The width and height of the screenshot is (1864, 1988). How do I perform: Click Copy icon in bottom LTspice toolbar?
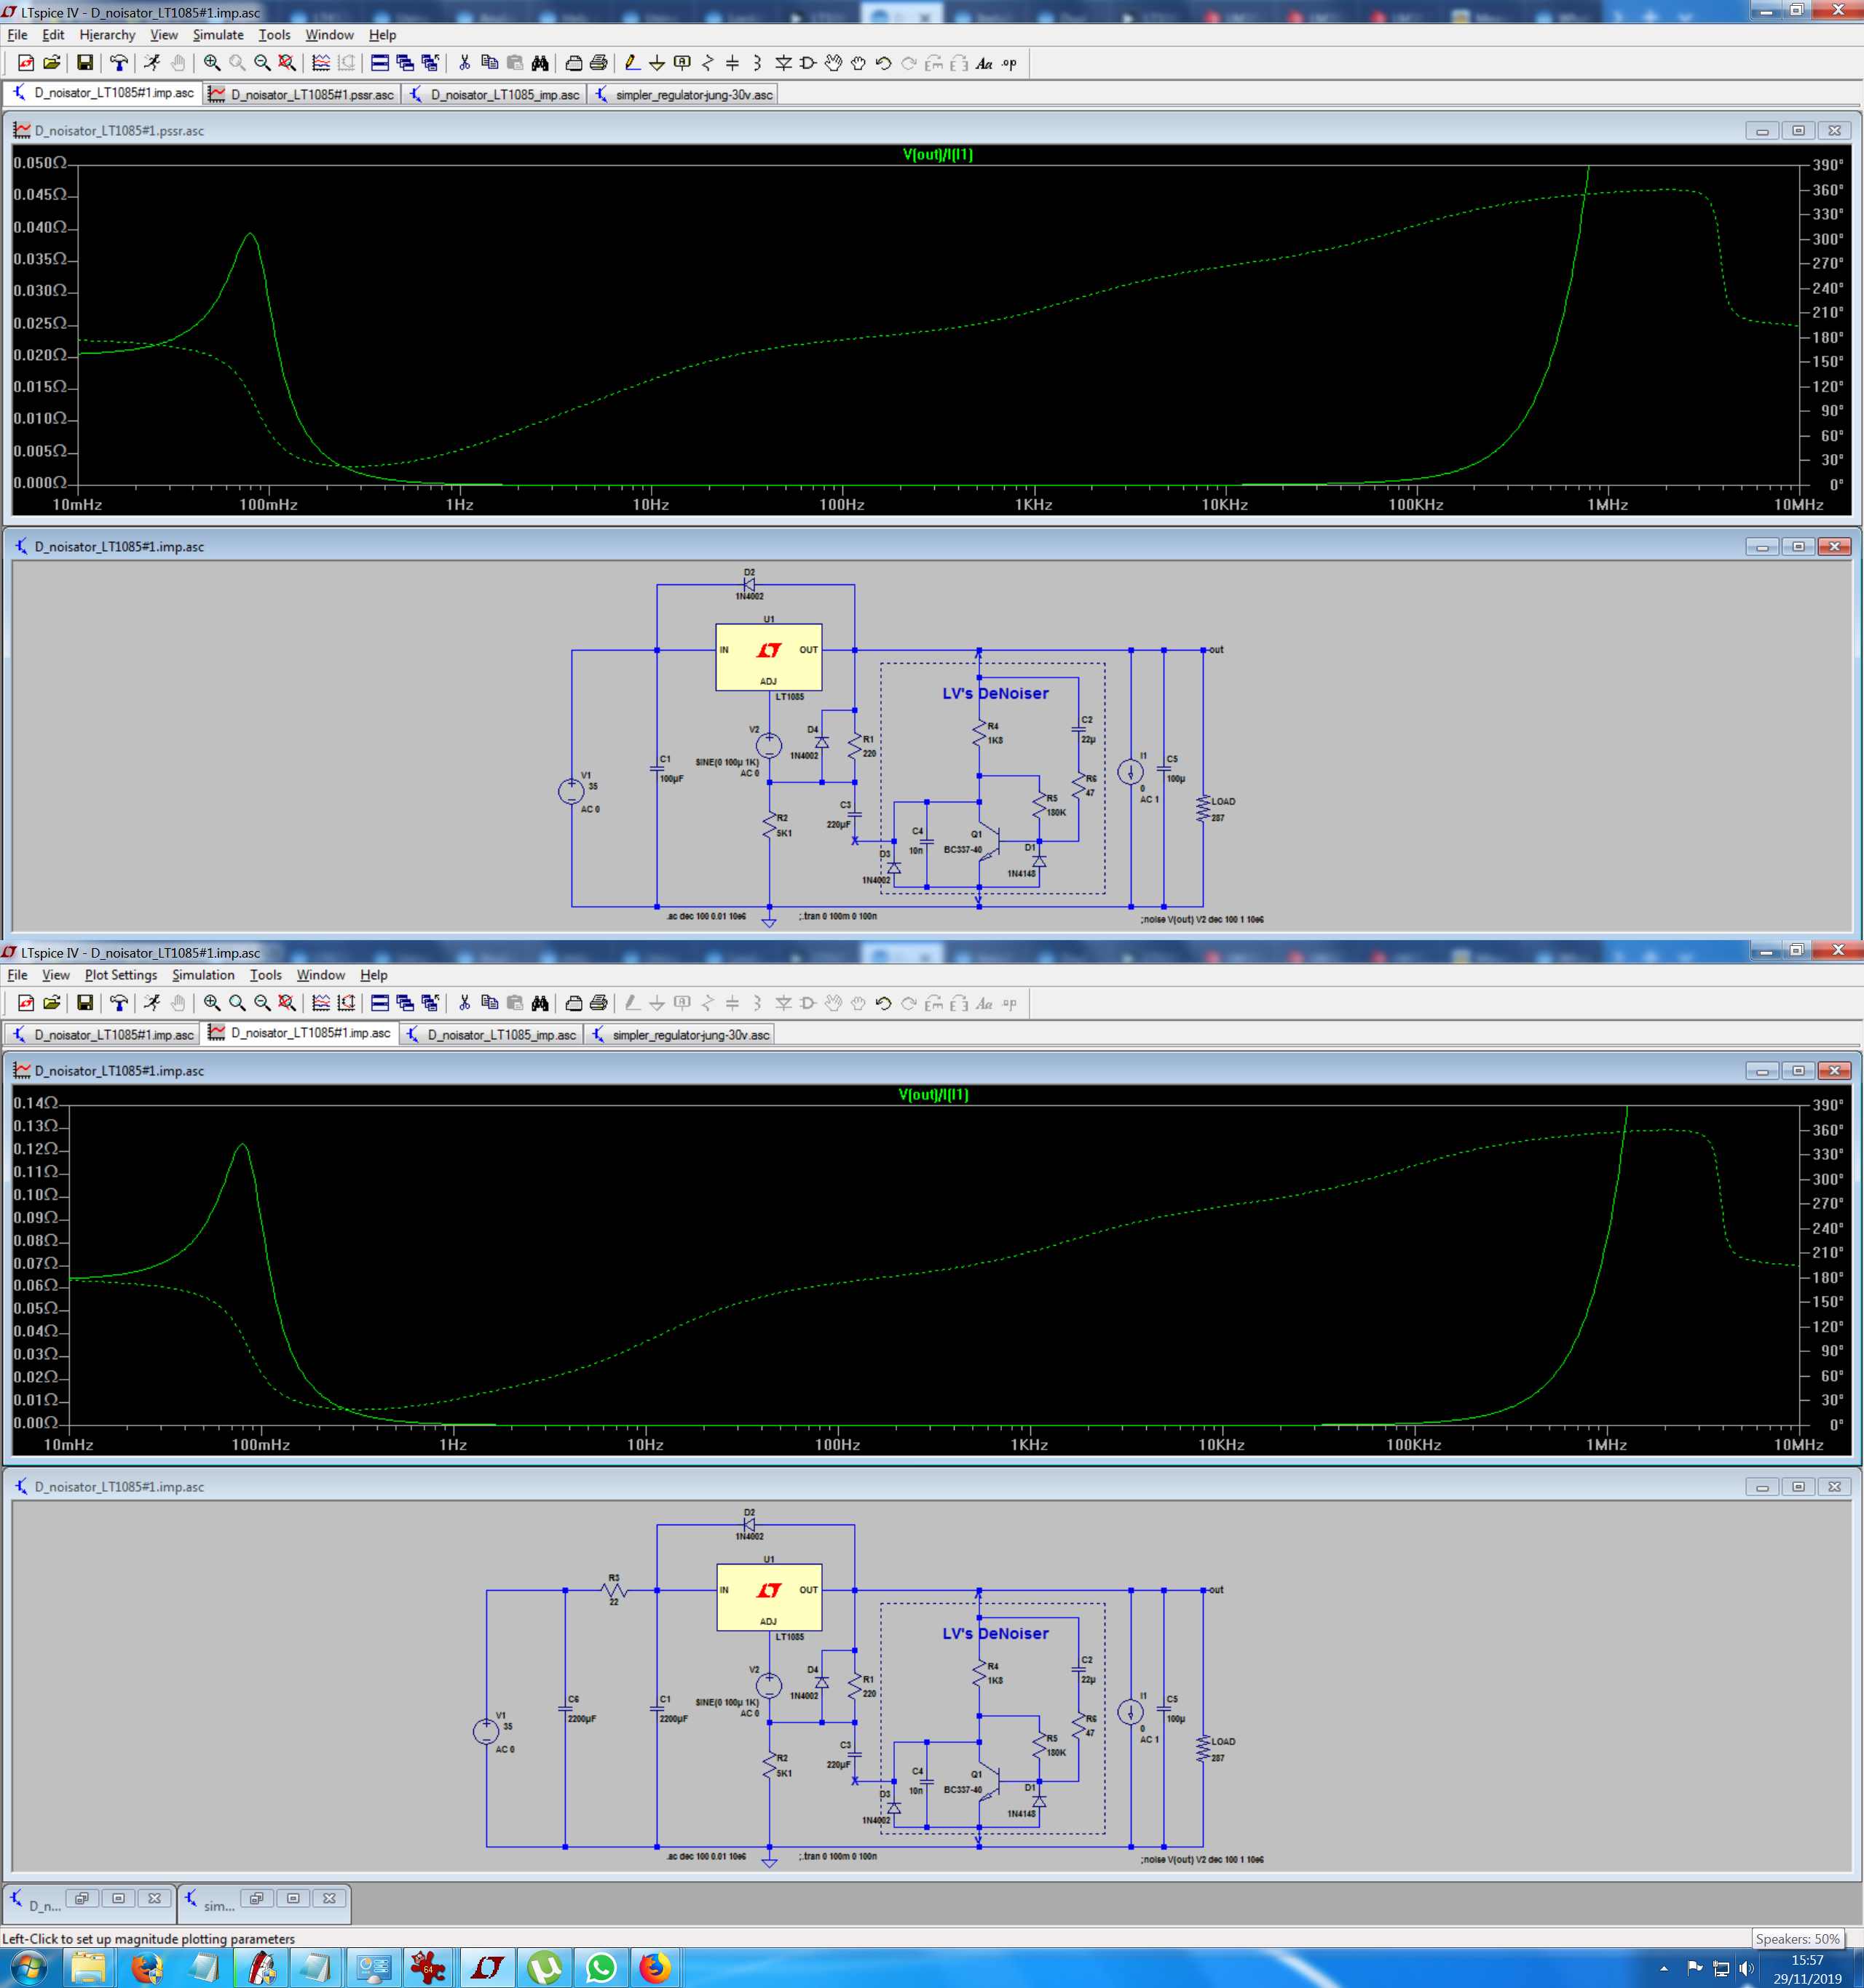(x=489, y=1003)
